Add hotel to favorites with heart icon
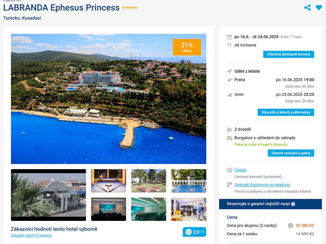Viewport: 326px width, 244px height. [x=319, y=8]
